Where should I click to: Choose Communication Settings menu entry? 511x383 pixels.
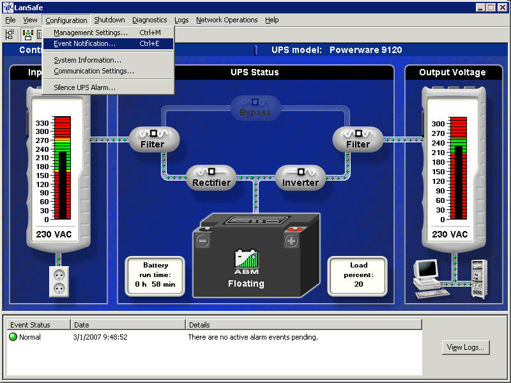click(x=108, y=71)
